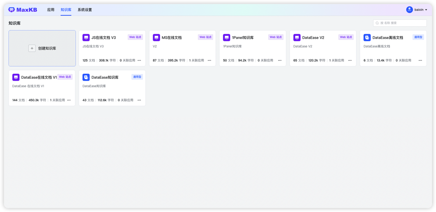Screen dimensions: 436x212
Task: Switch to the 应用 tab
Action: (50, 10)
